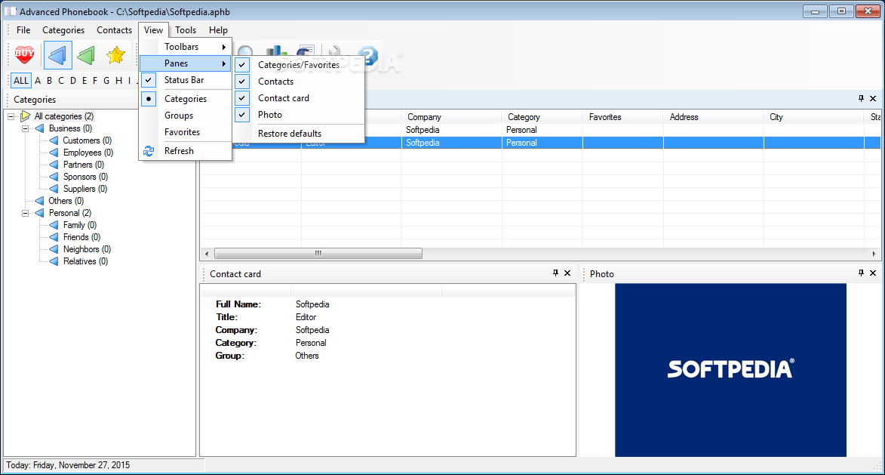Select Categories radio option in View menu

[186, 99]
